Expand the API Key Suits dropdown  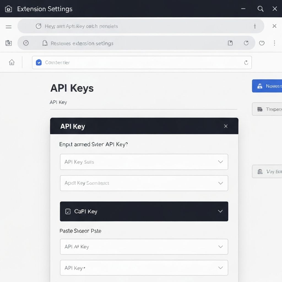click(x=220, y=162)
